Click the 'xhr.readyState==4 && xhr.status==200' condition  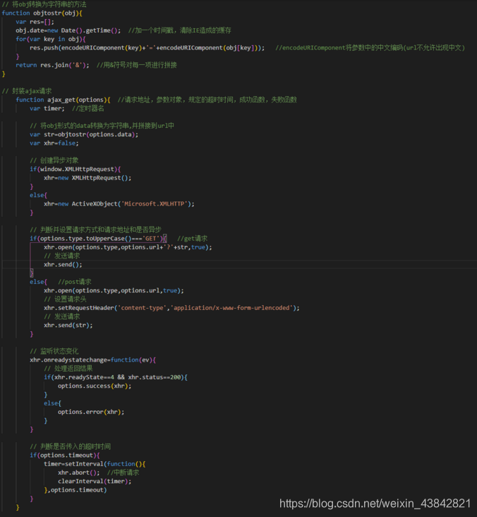[x=118, y=377]
